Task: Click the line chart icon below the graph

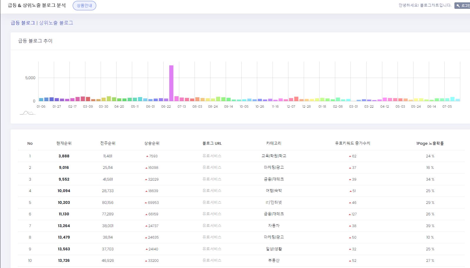Action: click(x=27, y=113)
